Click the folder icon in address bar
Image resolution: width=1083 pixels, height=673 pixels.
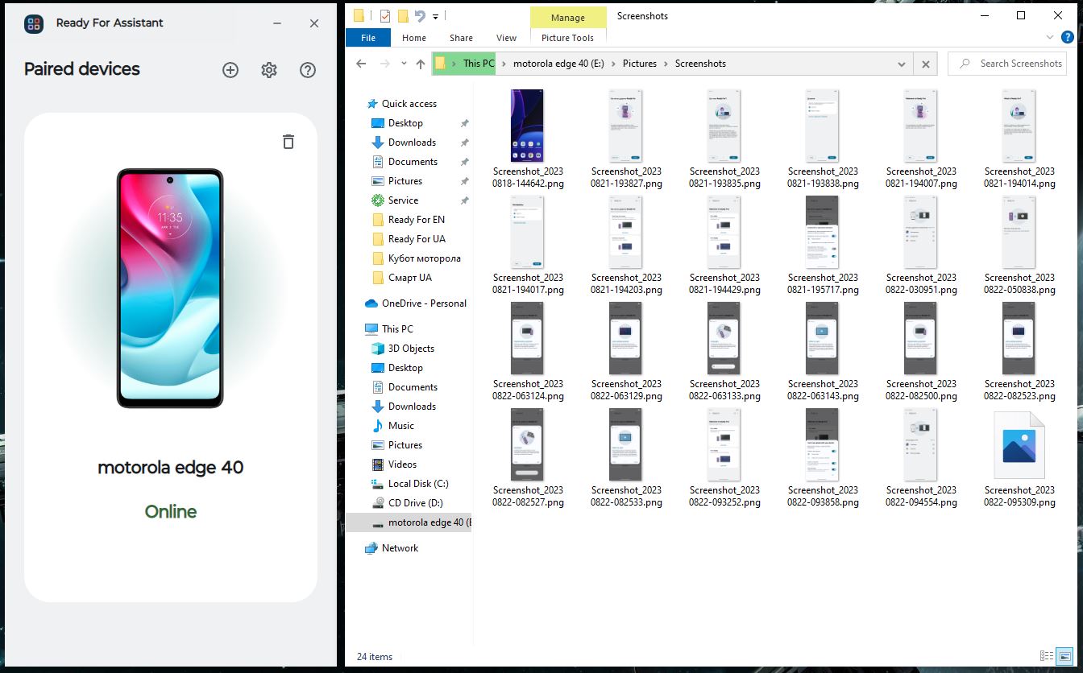point(441,64)
